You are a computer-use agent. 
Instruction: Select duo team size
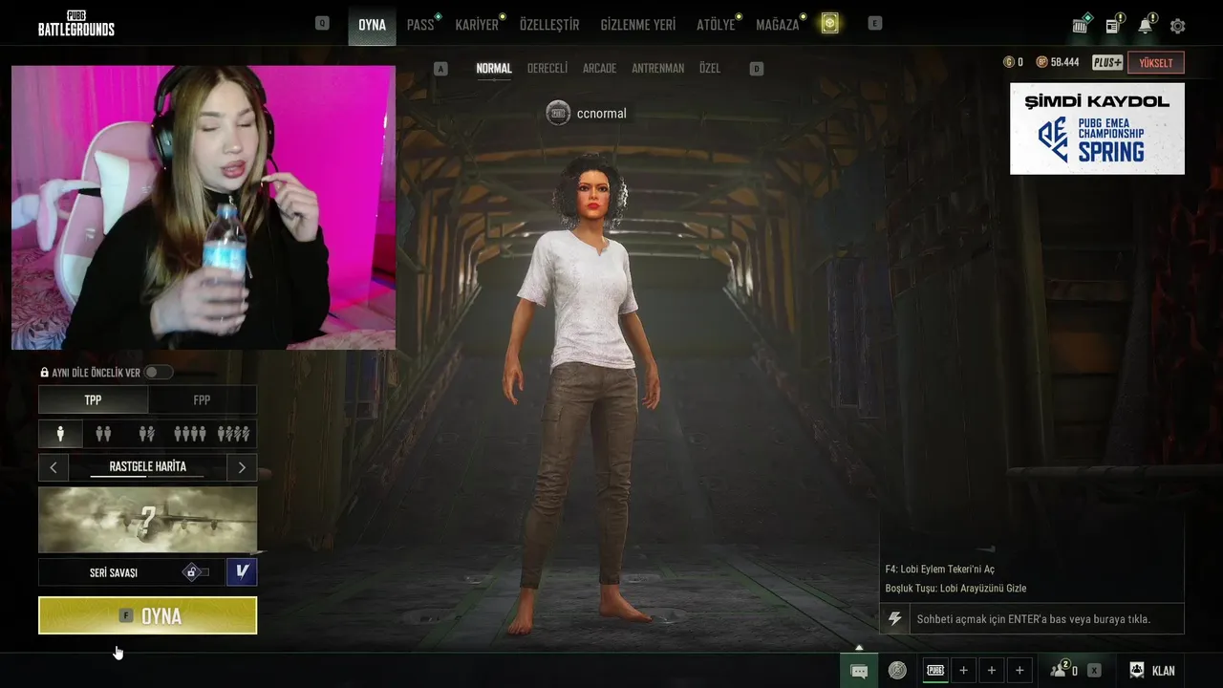(x=103, y=434)
